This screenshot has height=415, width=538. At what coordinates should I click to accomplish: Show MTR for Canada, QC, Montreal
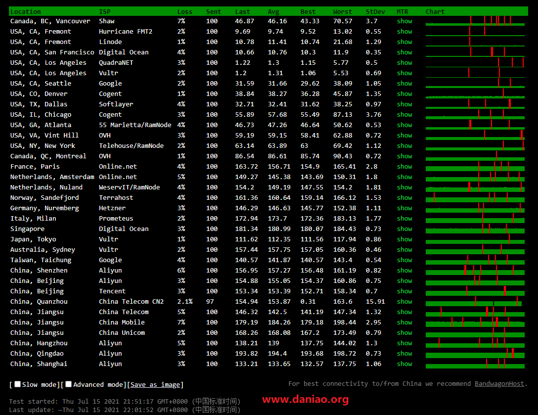coord(404,156)
